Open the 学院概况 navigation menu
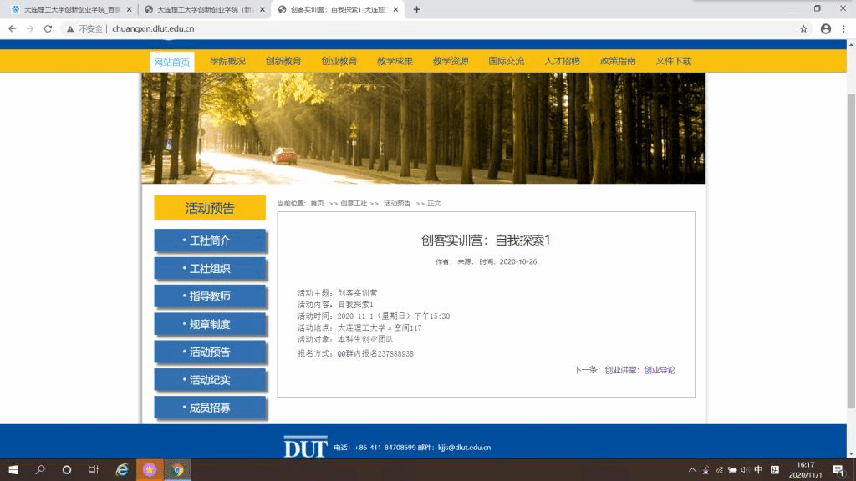 coord(227,61)
